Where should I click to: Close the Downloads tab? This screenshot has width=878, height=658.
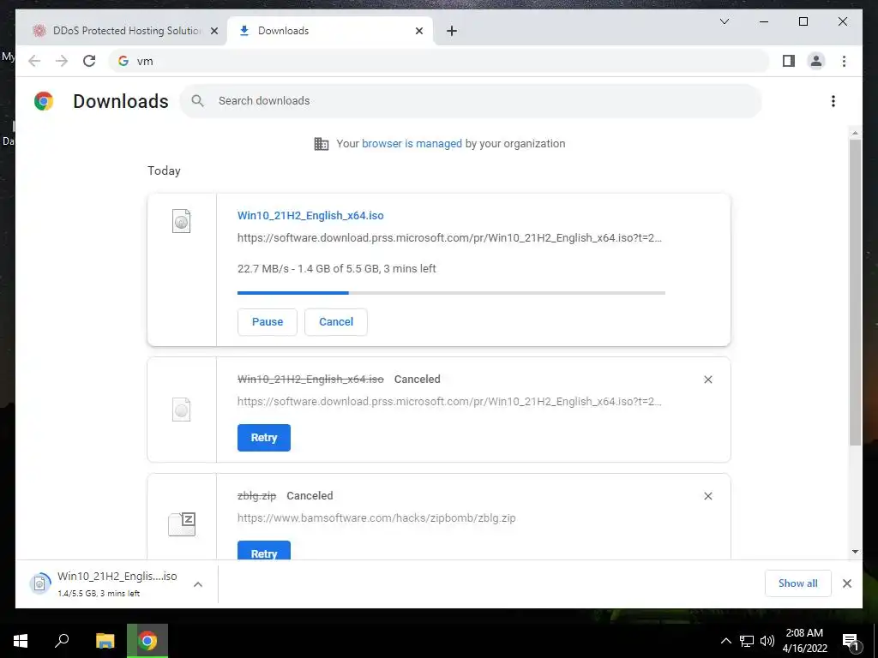pos(418,31)
